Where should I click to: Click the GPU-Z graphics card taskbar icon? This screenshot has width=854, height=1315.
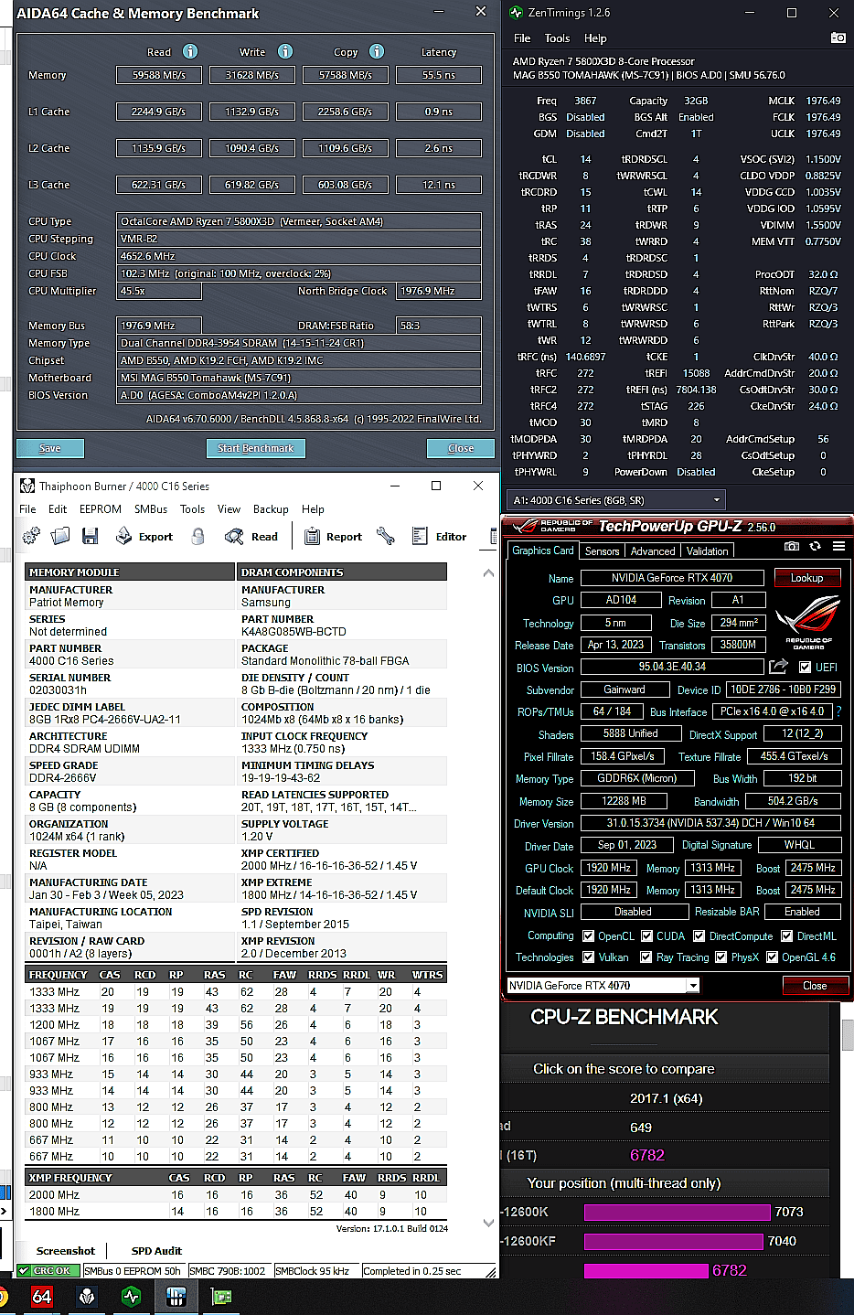[220, 1296]
